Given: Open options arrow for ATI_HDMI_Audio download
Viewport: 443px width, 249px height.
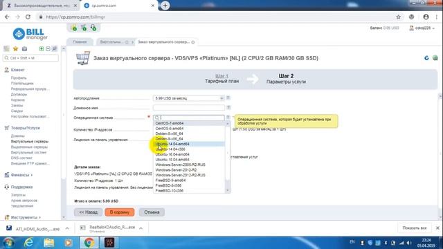Looking at the screenshot, I should pyautogui.click(x=67, y=228).
